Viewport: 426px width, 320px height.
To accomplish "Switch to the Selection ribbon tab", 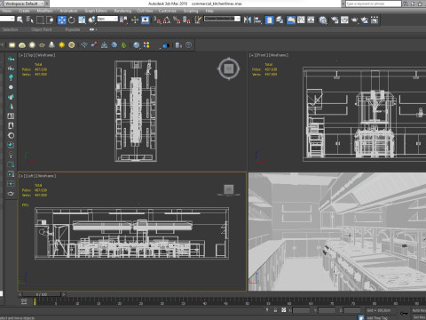I will [x=11, y=29].
